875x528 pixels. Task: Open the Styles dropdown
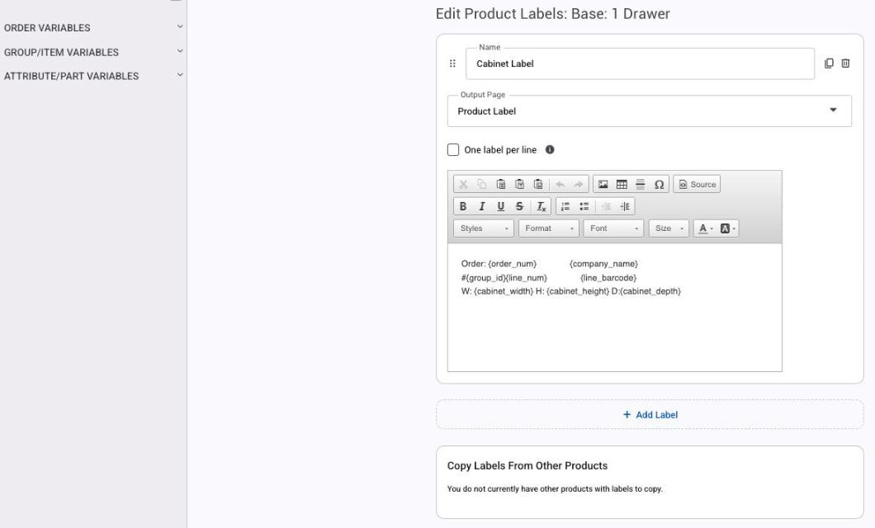[x=483, y=228]
